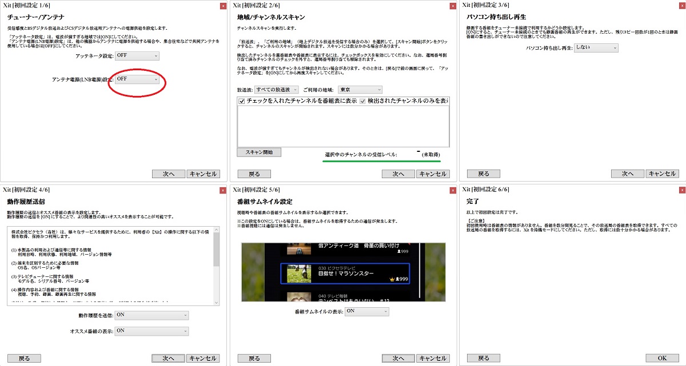Open the パソコン持ち出し再生 dropdown
Screen dimensions: 686x366
coord(596,49)
